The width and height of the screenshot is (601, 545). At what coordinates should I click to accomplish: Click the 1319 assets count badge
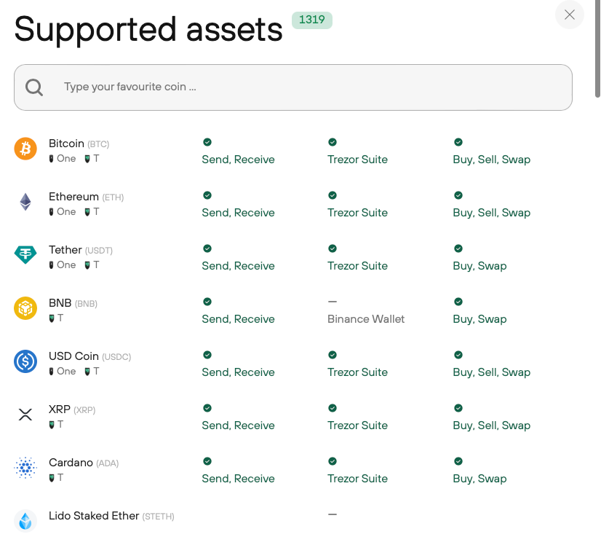311,20
